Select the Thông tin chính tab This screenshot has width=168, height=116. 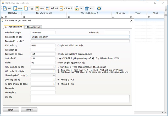pos(13,27)
